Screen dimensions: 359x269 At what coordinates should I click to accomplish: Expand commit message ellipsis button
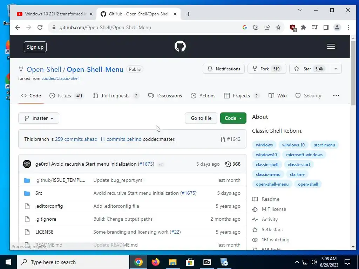pyautogui.click(x=161, y=165)
